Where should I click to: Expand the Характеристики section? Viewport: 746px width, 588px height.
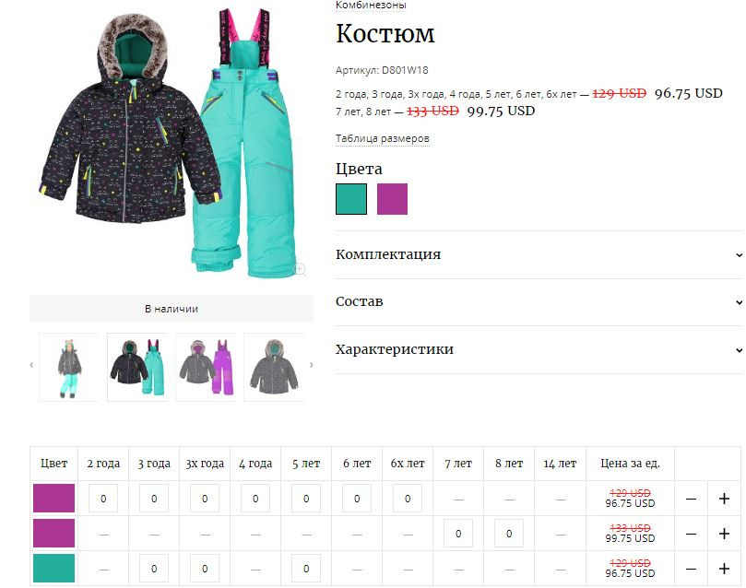[539, 349]
